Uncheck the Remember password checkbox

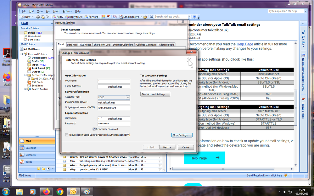[94, 129]
